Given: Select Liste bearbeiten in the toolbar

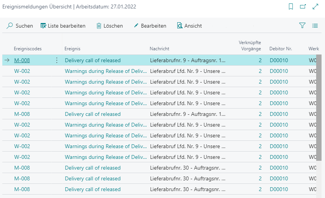Looking at the screenshot, I should click(x=63, y=26).
